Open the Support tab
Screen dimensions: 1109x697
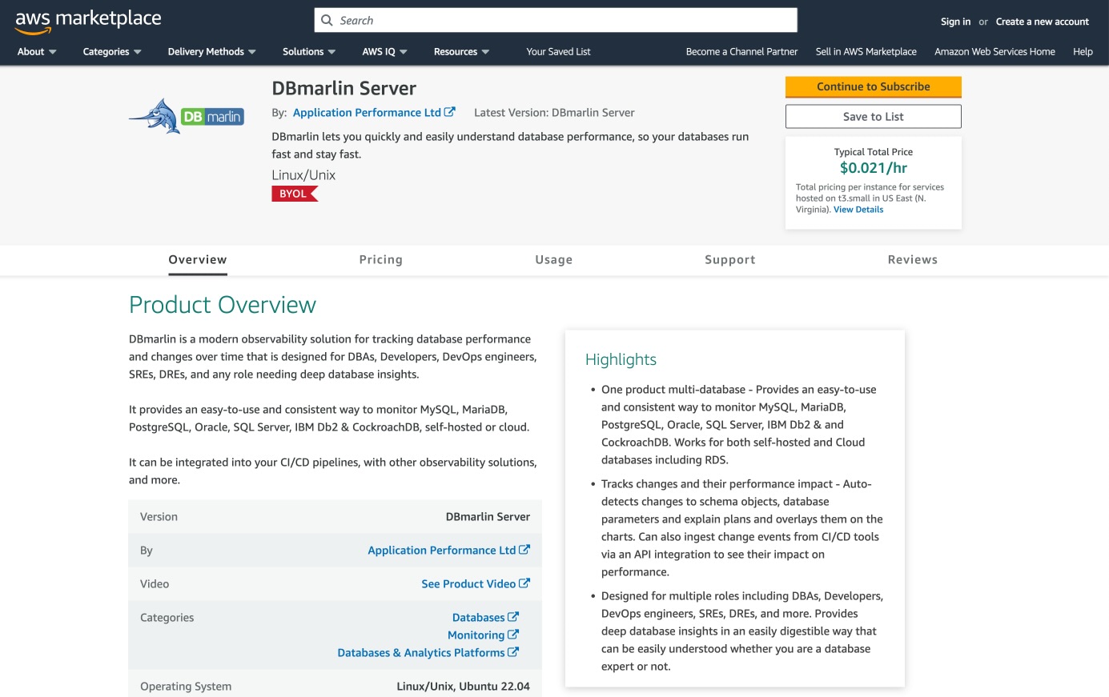(x=730, y=259)
